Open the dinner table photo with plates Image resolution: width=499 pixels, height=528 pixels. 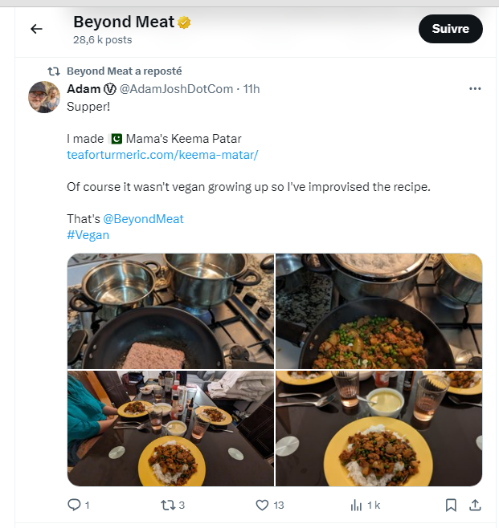coord(170,428)
